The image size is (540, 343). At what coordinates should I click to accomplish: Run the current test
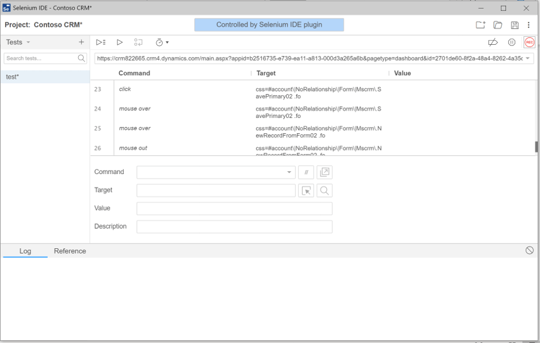tap(119, 43)
